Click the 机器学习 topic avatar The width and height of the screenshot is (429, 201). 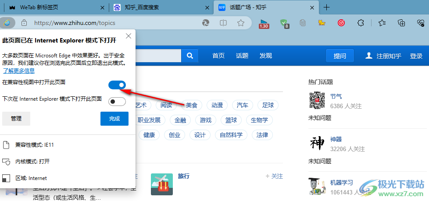317,187
